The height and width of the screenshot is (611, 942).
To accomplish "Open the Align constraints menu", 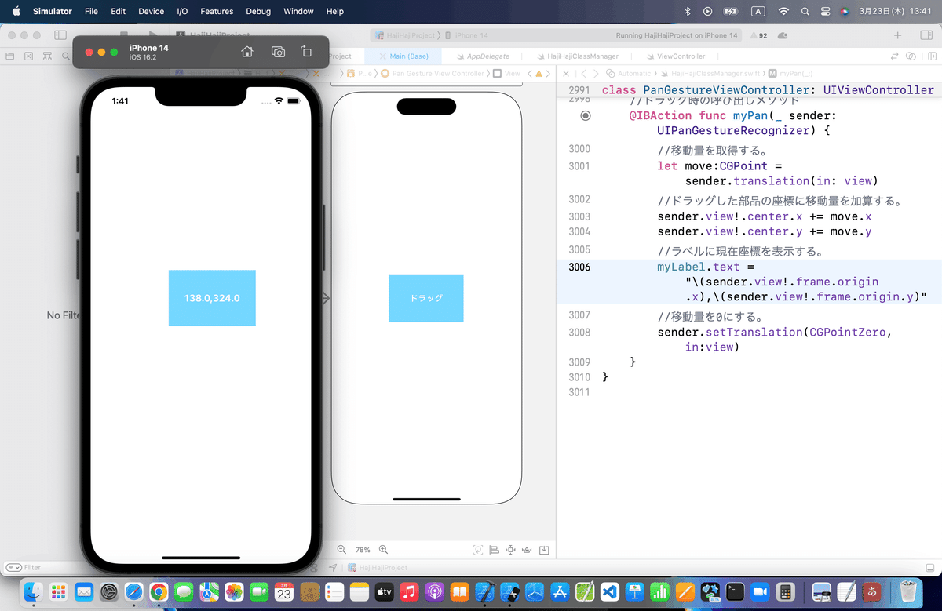I will [x=495, y=550].
